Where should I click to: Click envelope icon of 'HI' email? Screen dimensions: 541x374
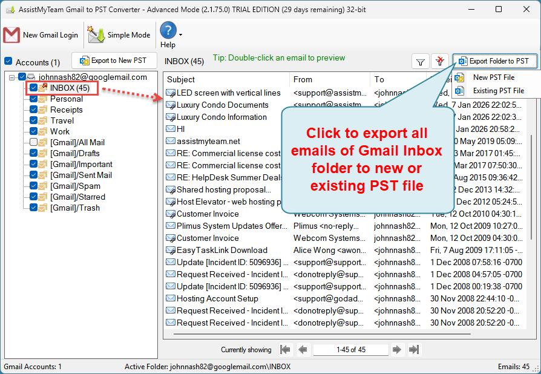tap(171, 129)
